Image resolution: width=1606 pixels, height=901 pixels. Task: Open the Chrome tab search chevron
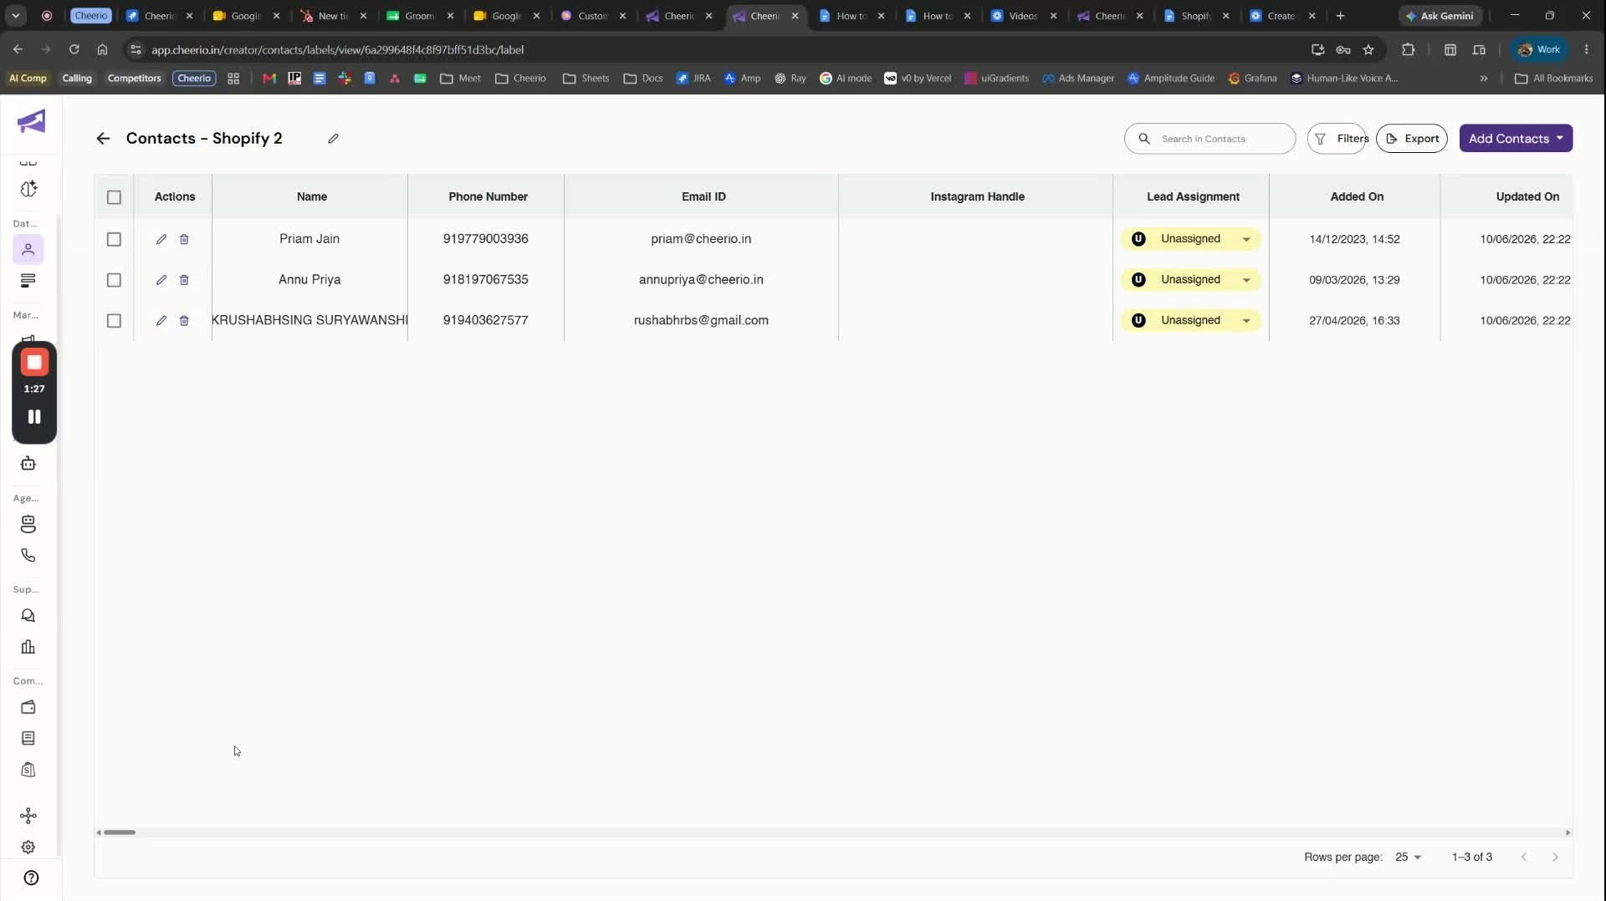click(x=15, y=16)
